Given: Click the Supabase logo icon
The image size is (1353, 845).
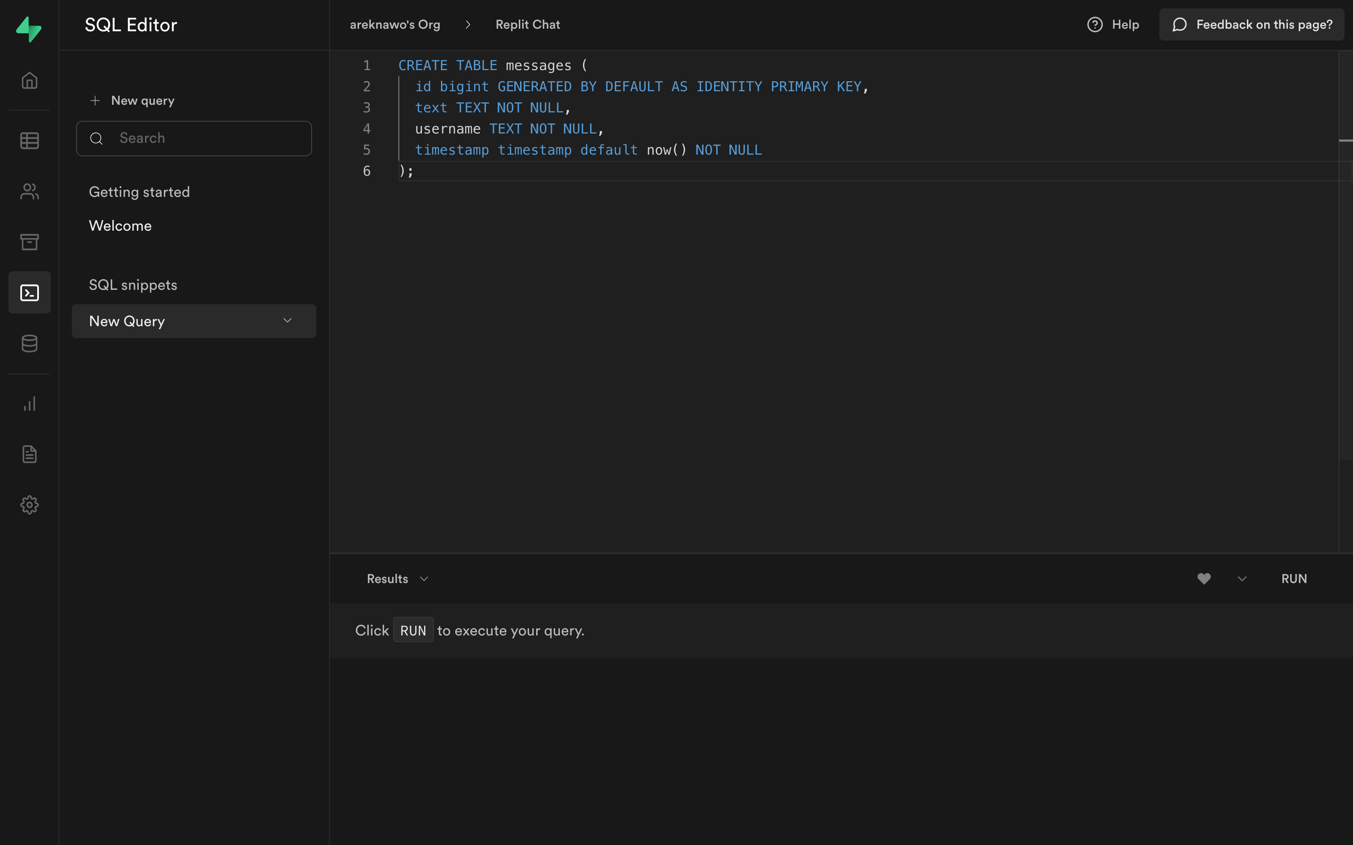Looking at the screenshot, I should [28, 29].
